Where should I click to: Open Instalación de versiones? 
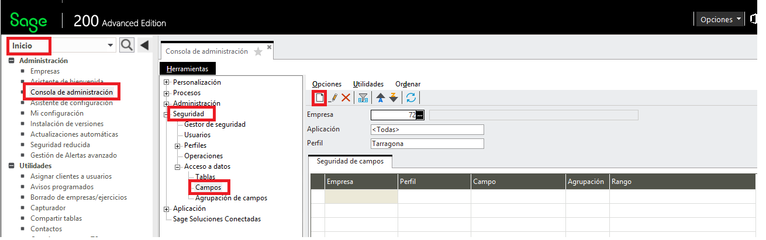[x=67, y=124]
